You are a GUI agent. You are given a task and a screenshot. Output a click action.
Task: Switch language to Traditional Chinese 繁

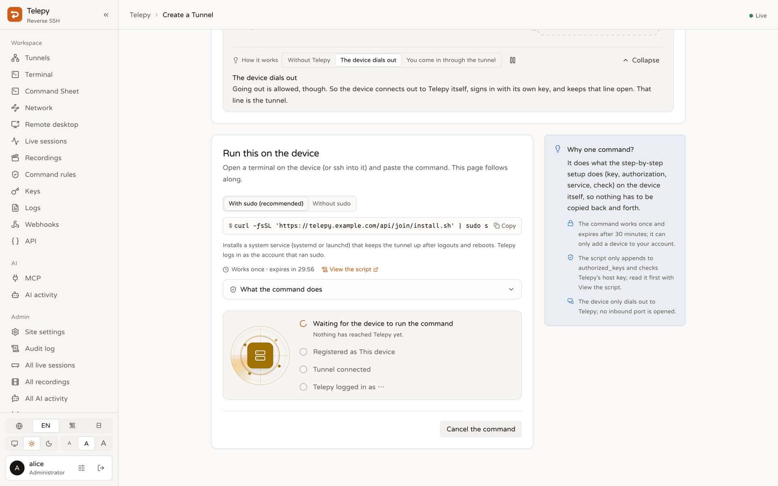72,426
